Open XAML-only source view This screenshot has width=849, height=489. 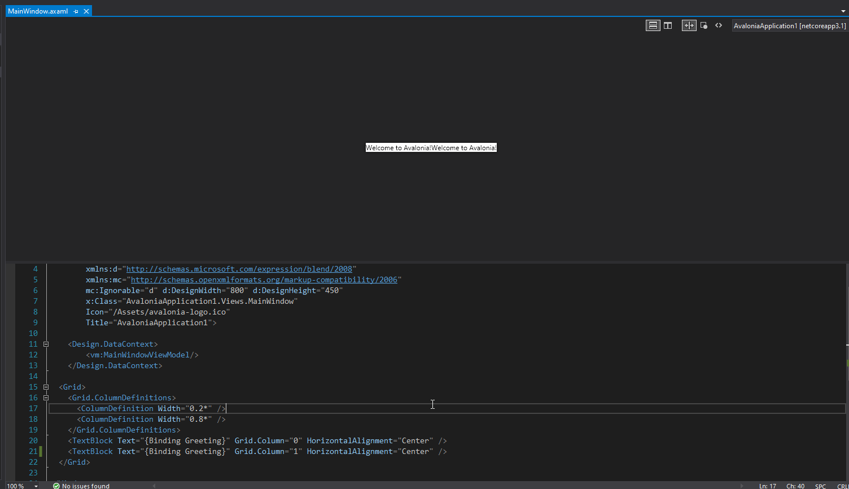[x=719, y=25]
